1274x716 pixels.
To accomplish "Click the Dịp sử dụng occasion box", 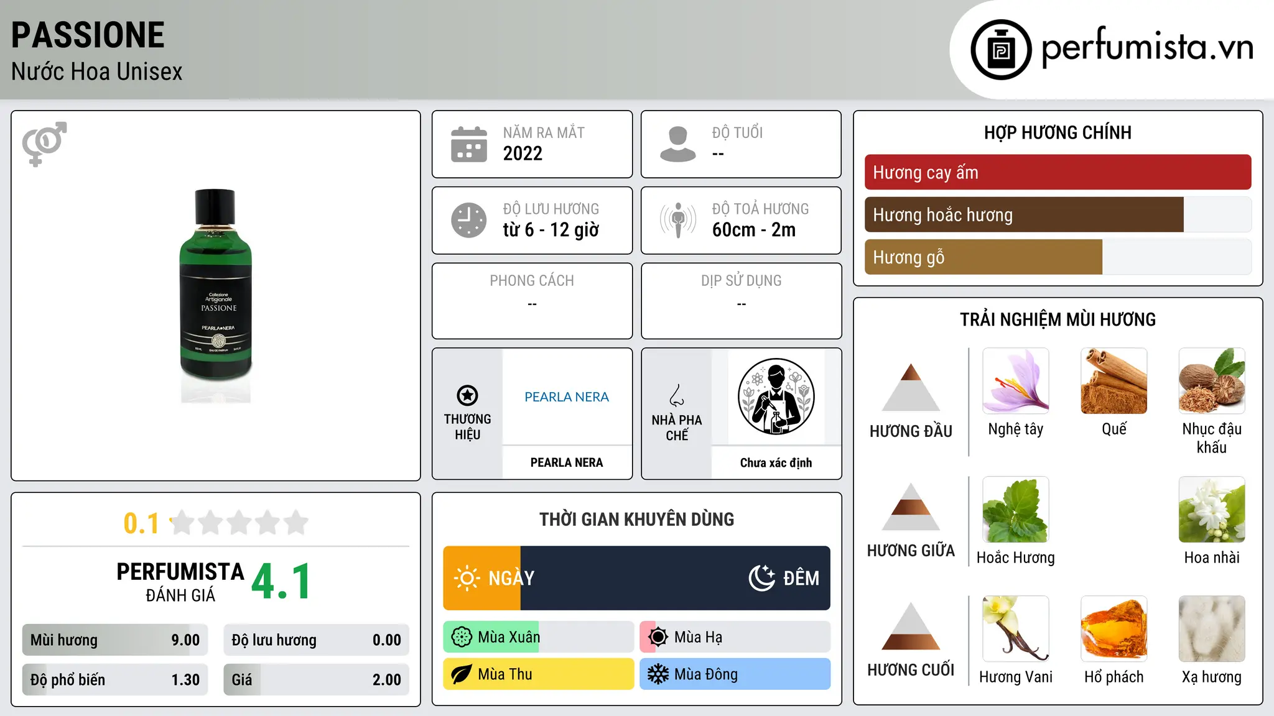I will (x=741, y=301).
